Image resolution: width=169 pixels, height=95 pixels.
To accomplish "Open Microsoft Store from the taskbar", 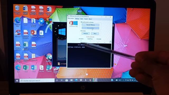I will click(x=67, y=80).
